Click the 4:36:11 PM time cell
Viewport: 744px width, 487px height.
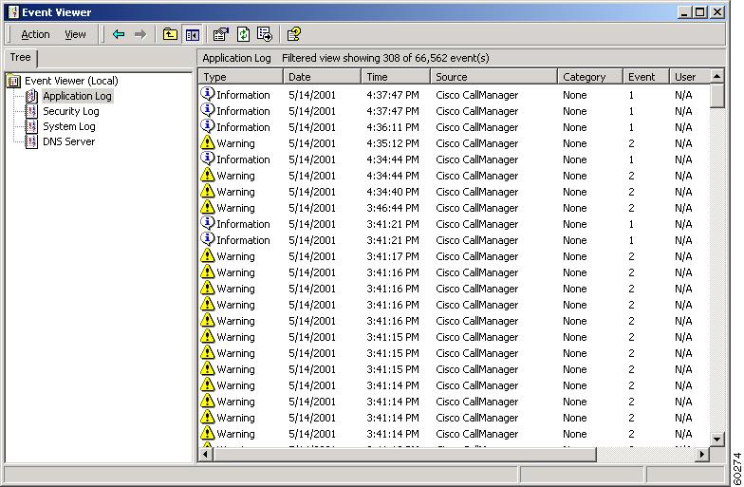coord(393,127)
